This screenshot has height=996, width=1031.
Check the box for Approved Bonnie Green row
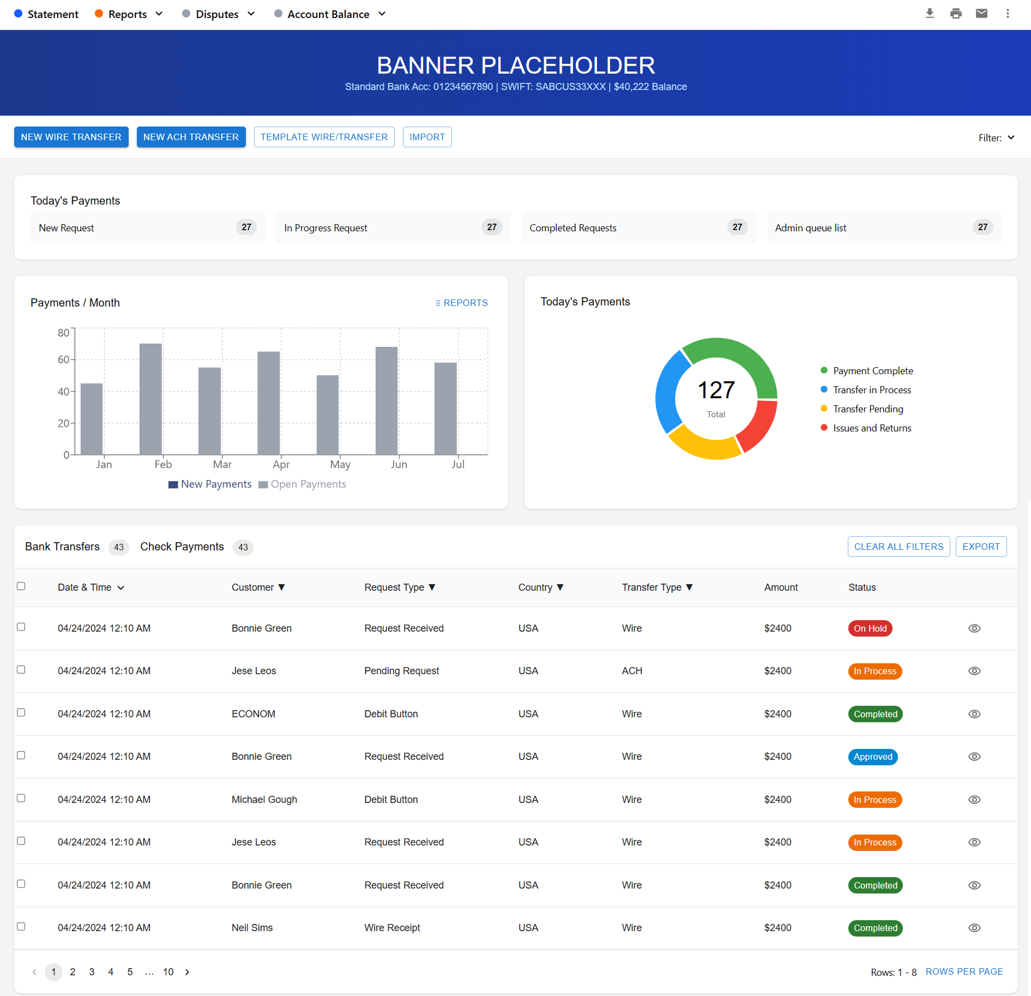pos(21,755)
